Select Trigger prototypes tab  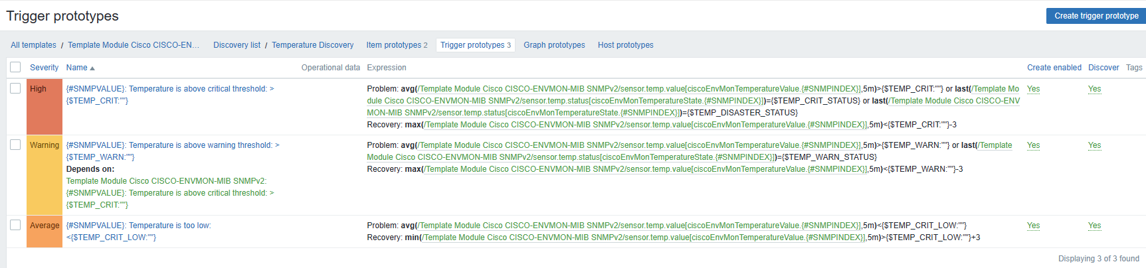[x=475, y=45]
